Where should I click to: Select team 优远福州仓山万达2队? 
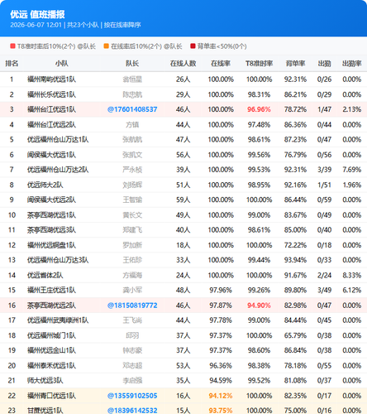pos(58,170)
